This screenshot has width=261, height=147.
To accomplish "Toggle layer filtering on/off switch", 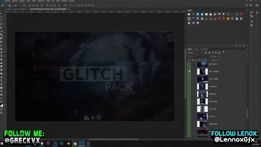I will coord(223,52).
